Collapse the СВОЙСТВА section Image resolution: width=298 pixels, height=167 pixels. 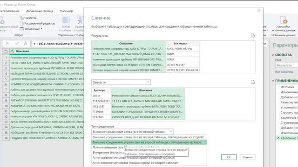point(273,55)
